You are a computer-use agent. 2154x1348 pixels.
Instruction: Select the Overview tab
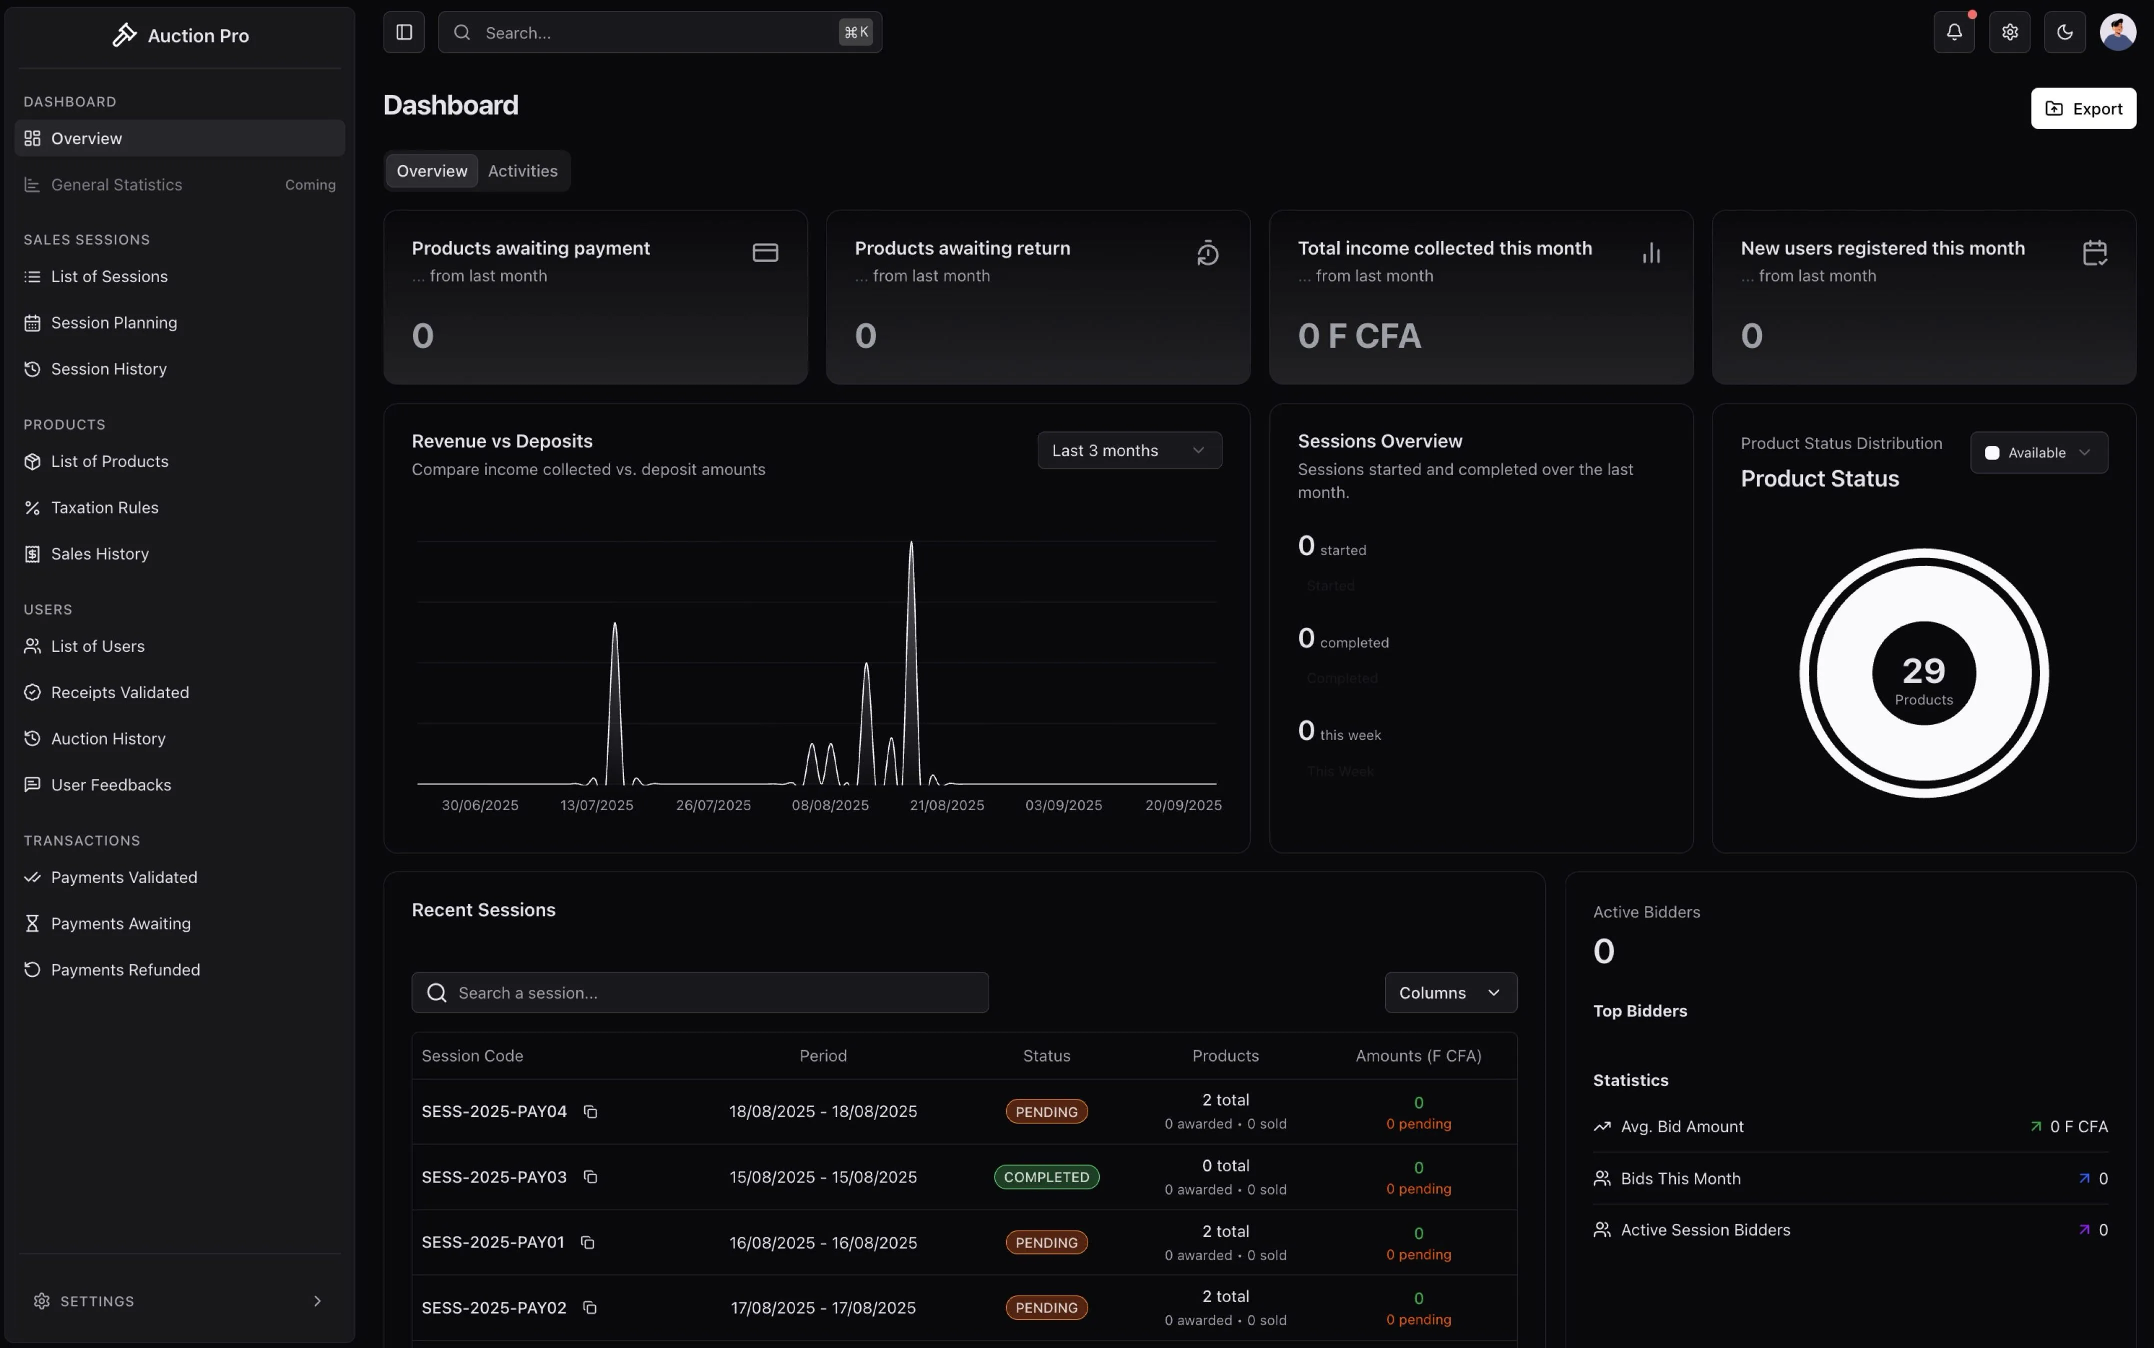(432, 170)
